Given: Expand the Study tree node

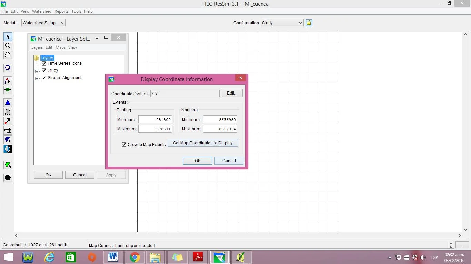Looking at the screenshot, I should pos(37,71).
